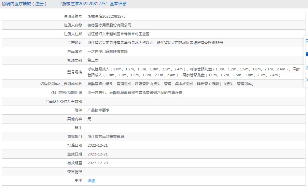Click the 注册证编号 label cell
This screenshot has height=189, width=308.
pos(43,16)
